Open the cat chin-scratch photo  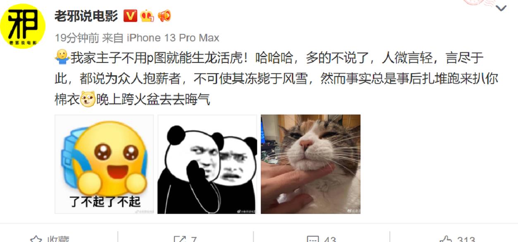click(310, 164)
